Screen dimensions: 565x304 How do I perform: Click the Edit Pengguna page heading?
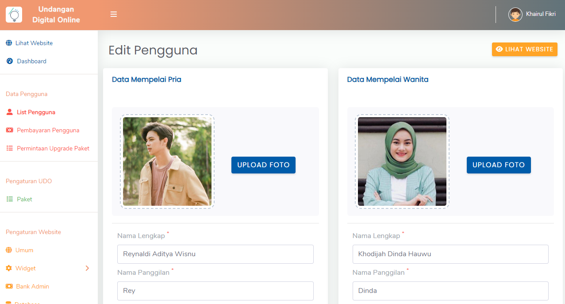[153, 50]
